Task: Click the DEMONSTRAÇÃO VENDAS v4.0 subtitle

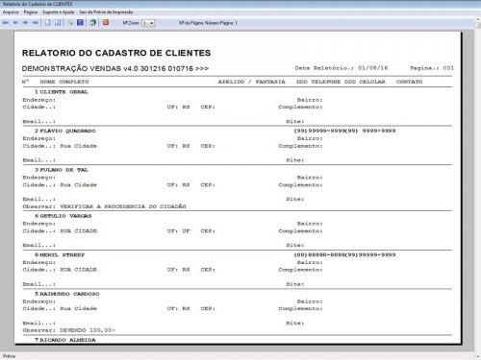Action: click(x=115, y=68)
